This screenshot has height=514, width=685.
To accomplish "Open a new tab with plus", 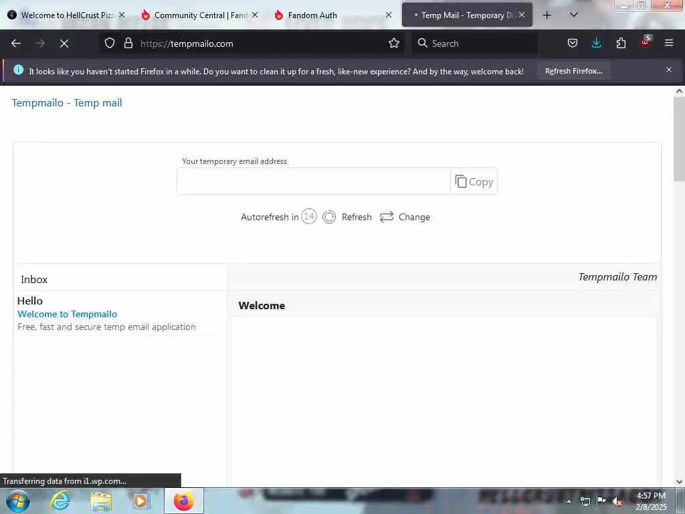I will pos(547,15).
